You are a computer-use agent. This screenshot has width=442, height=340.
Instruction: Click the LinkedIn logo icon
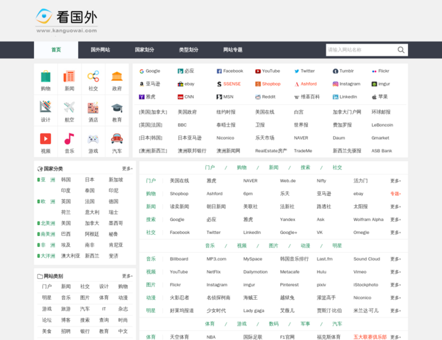coord(335,97)
